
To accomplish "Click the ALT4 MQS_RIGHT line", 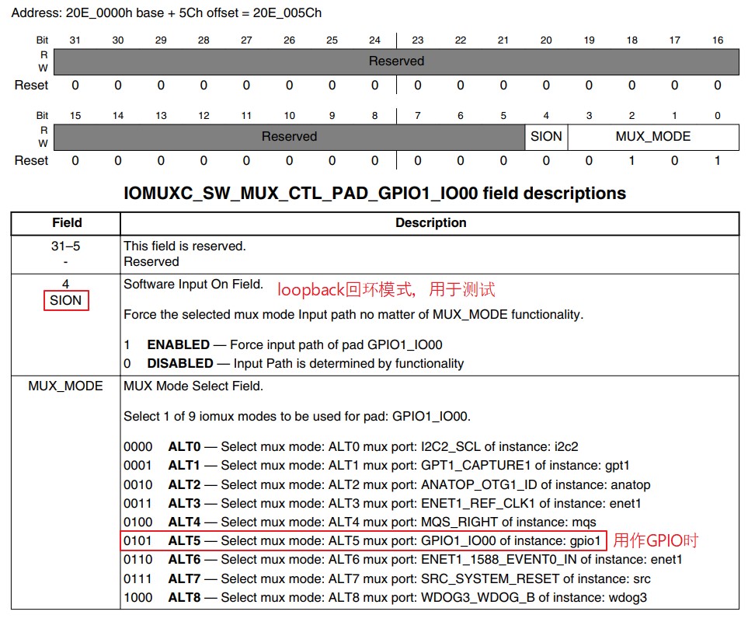I will tap(360, 522).
